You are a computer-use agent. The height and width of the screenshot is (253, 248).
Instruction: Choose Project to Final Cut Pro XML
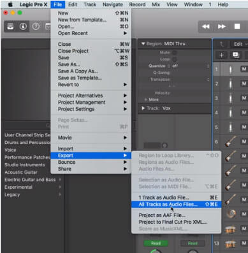[x=177, y=222]
